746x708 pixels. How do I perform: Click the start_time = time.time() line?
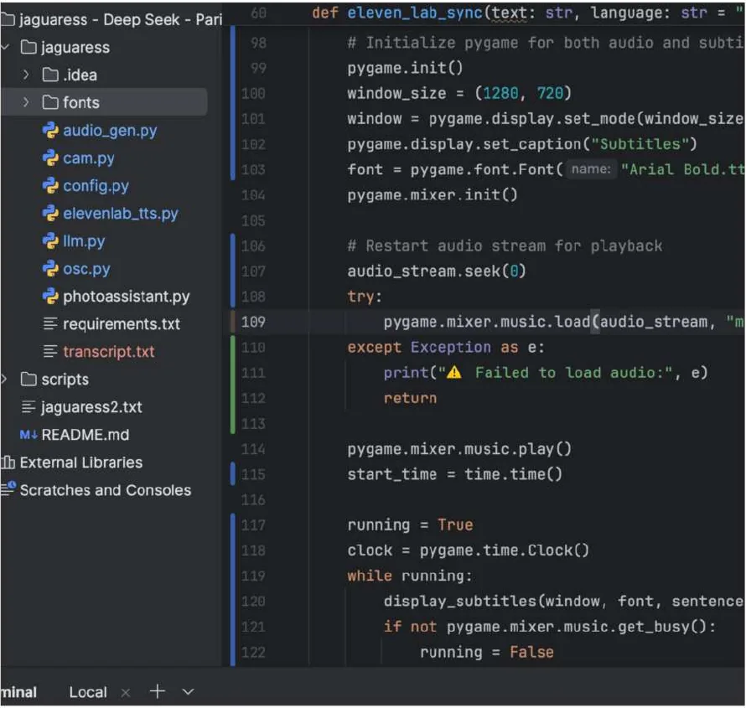pyautogui.click(x=455, y=474)
